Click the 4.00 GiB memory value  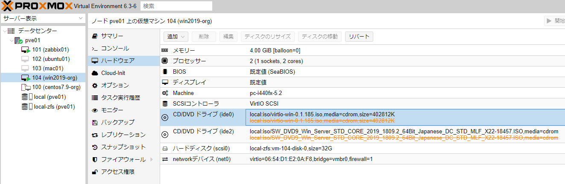275,51
